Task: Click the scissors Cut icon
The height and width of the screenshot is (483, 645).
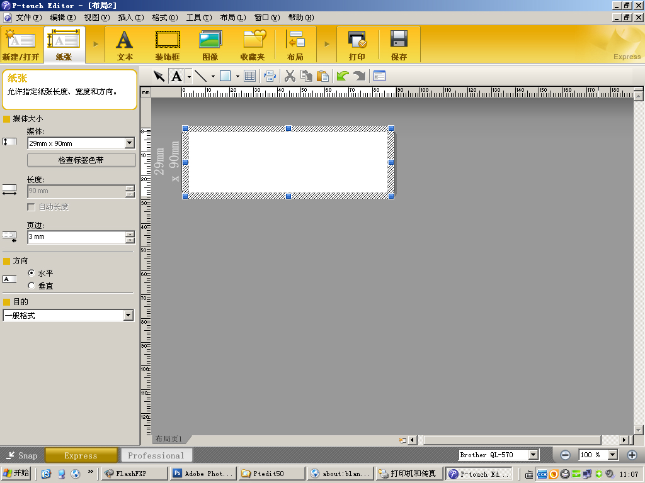Action: click(x=290, y=76)
